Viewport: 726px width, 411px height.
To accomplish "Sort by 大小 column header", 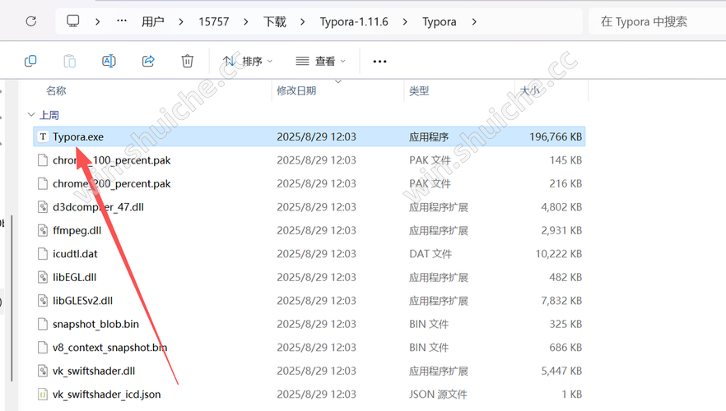I will point(530,90).
